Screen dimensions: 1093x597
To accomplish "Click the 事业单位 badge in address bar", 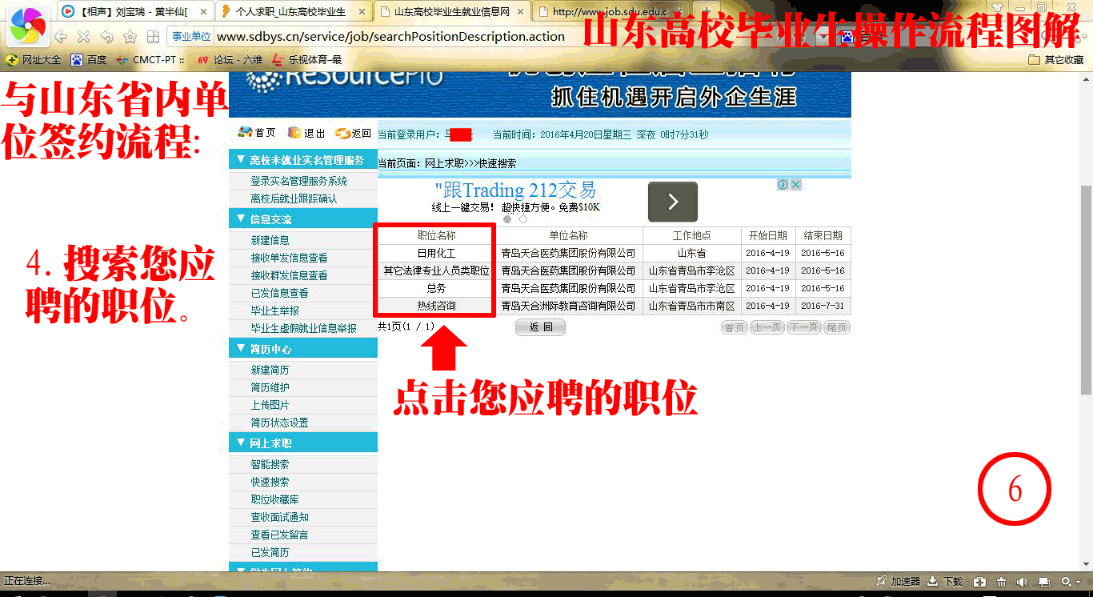I will coord(191,37).
